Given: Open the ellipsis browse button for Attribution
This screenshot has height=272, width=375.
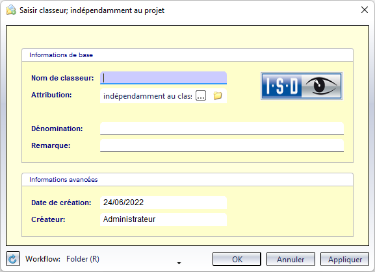Looking at the screenshot, I should (x=201, y=96).
